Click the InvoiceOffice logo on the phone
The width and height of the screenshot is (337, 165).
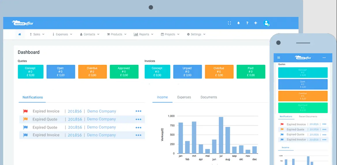click(303, 58)
